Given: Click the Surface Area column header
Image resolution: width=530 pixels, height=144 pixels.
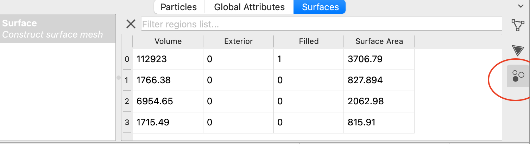Looking at the screenshot, I should (x=379, y=41).
